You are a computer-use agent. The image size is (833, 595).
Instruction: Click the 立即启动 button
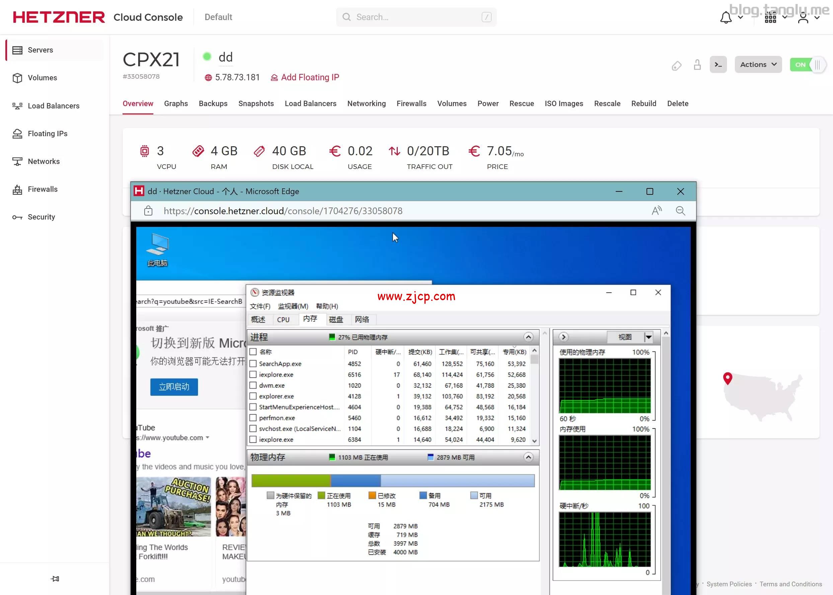click(174, 387)
